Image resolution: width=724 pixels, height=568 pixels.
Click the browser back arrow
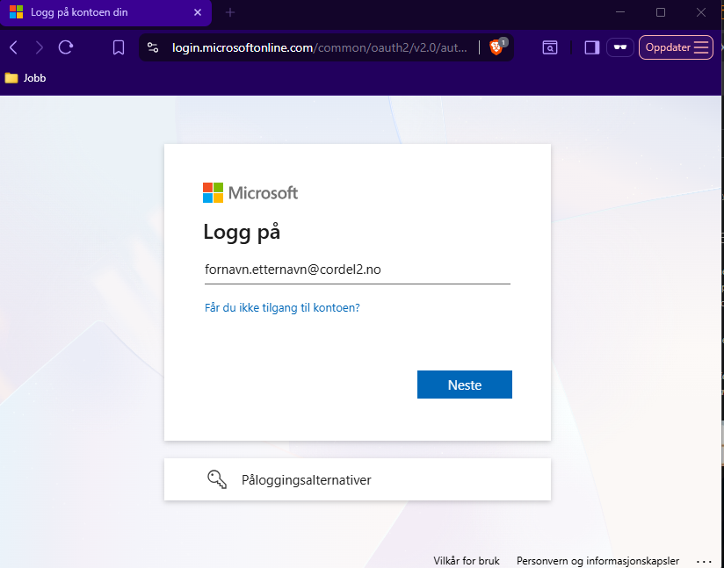click(x=13, y=47)
